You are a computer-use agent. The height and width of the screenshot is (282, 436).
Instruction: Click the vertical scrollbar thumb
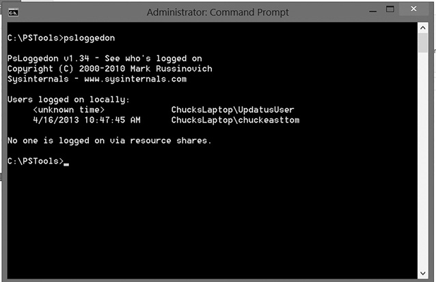click(x=423, y=43)
